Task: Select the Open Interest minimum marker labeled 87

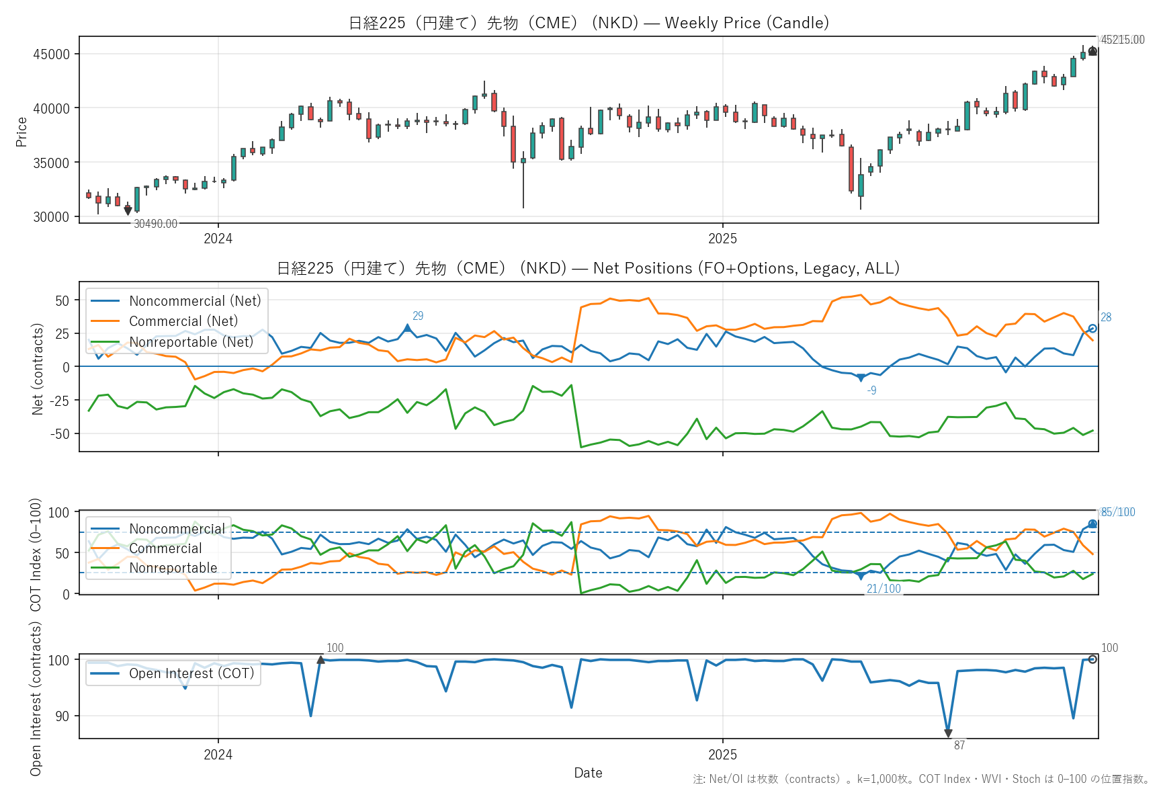Action: 948,733
